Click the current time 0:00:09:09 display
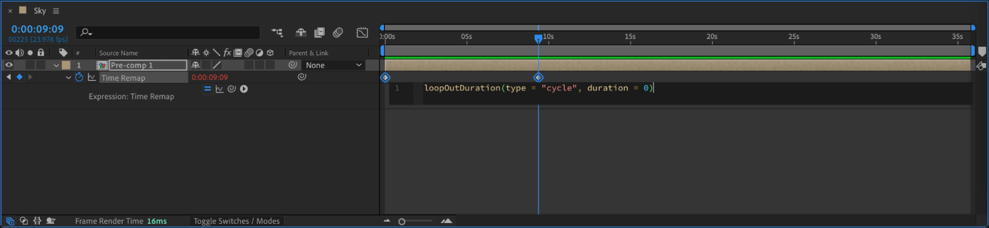Screen dimensions: 989x228 (x=38, y=29)
